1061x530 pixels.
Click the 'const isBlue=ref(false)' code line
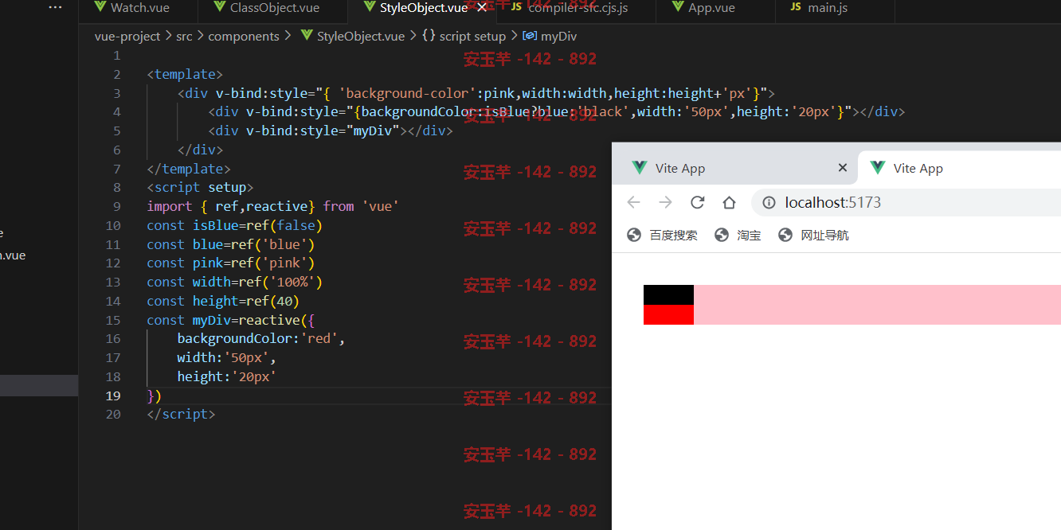pos(234,225)
